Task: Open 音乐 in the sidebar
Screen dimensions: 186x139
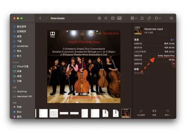Action: point(17,51)
